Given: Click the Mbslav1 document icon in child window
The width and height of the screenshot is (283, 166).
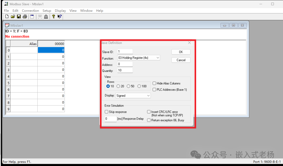Looking at the screenshot, I should point(7,25).
